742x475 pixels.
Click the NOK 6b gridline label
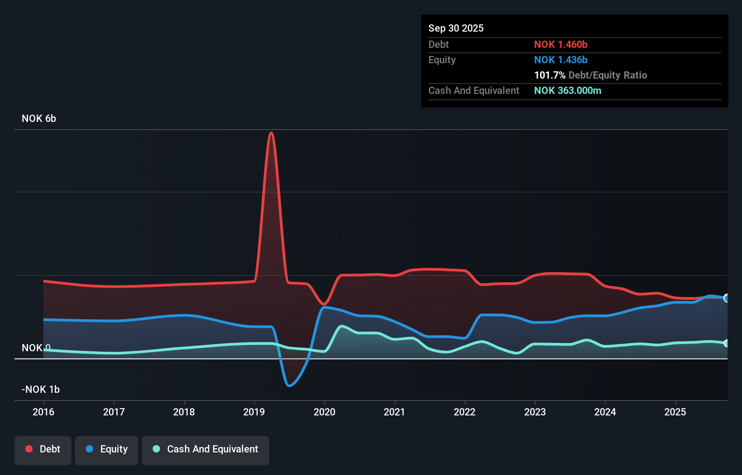point(39,119)
